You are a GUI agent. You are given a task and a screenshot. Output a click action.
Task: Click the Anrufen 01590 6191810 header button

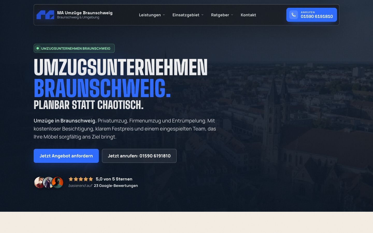point(312,15)
